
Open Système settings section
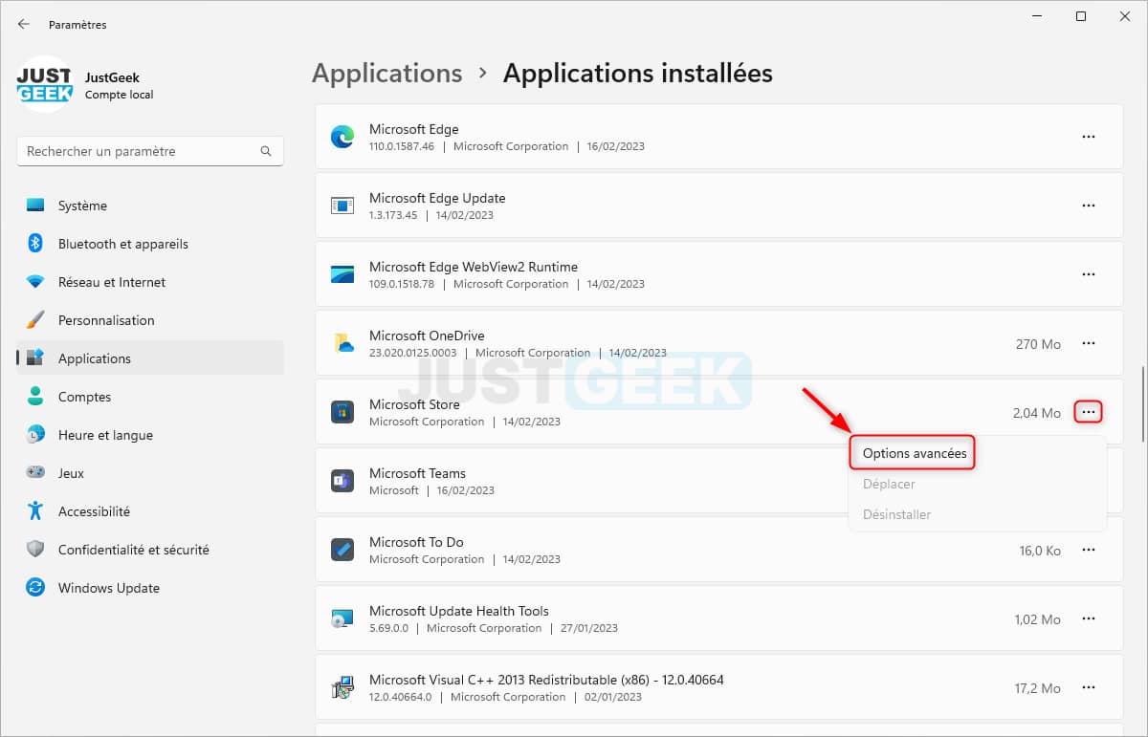[150, 206]
